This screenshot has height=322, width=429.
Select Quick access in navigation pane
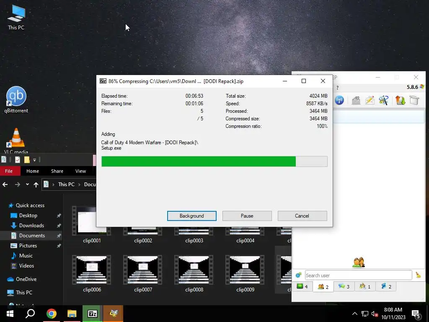coord(30,205)
